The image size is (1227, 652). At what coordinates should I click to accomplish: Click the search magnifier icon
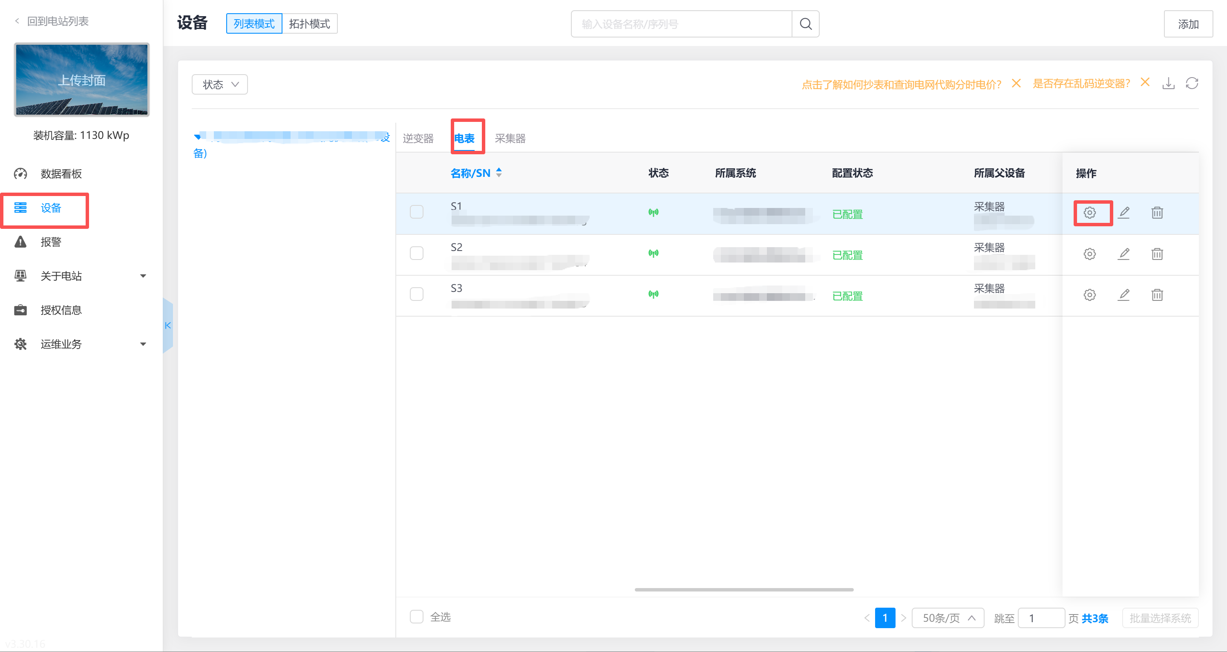pos(805,24)
